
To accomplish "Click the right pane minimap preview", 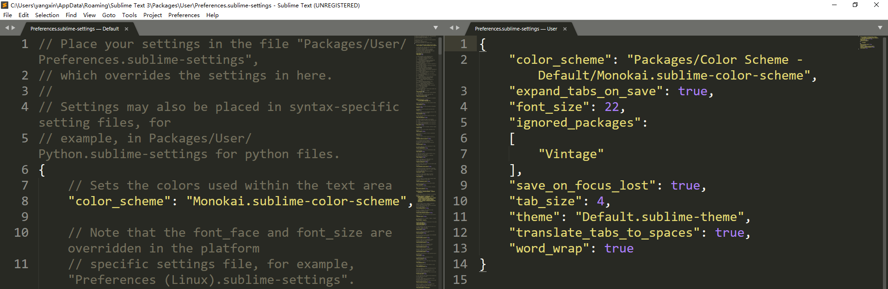I will [x=869, y=42].
